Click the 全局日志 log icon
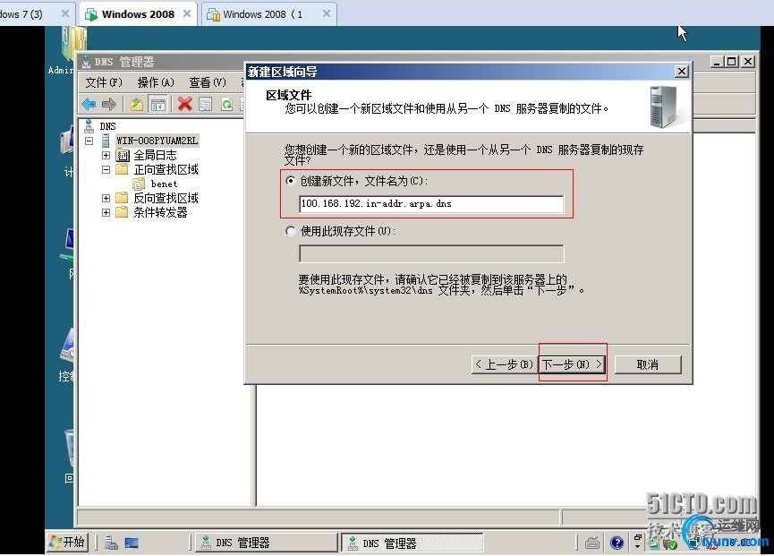Screen dimensions: 774x556 122,156
